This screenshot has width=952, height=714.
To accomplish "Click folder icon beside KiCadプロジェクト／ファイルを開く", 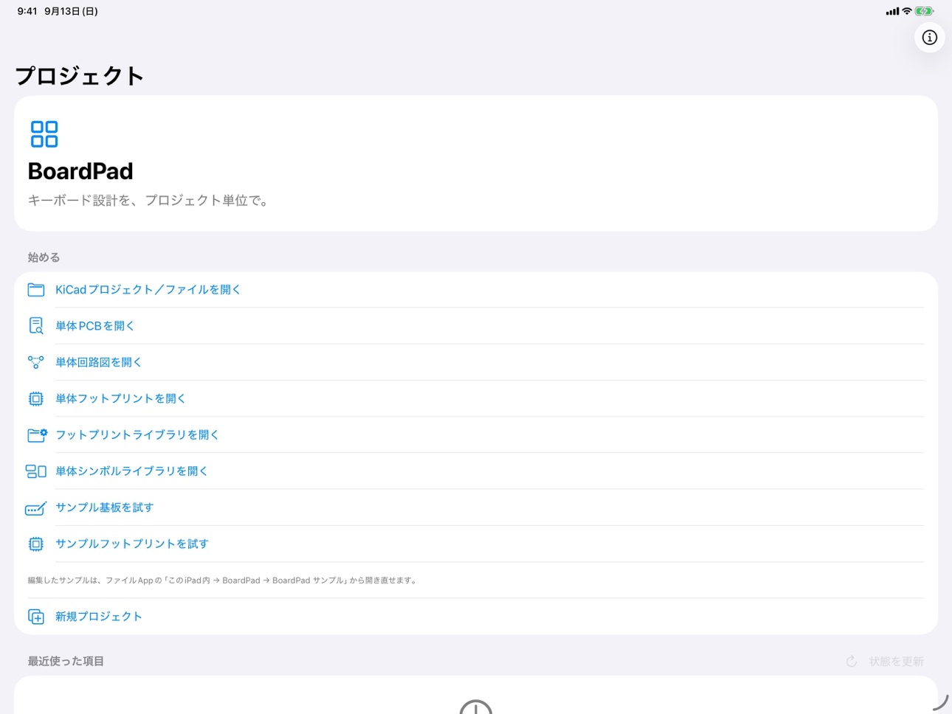I will click(36, 290).
